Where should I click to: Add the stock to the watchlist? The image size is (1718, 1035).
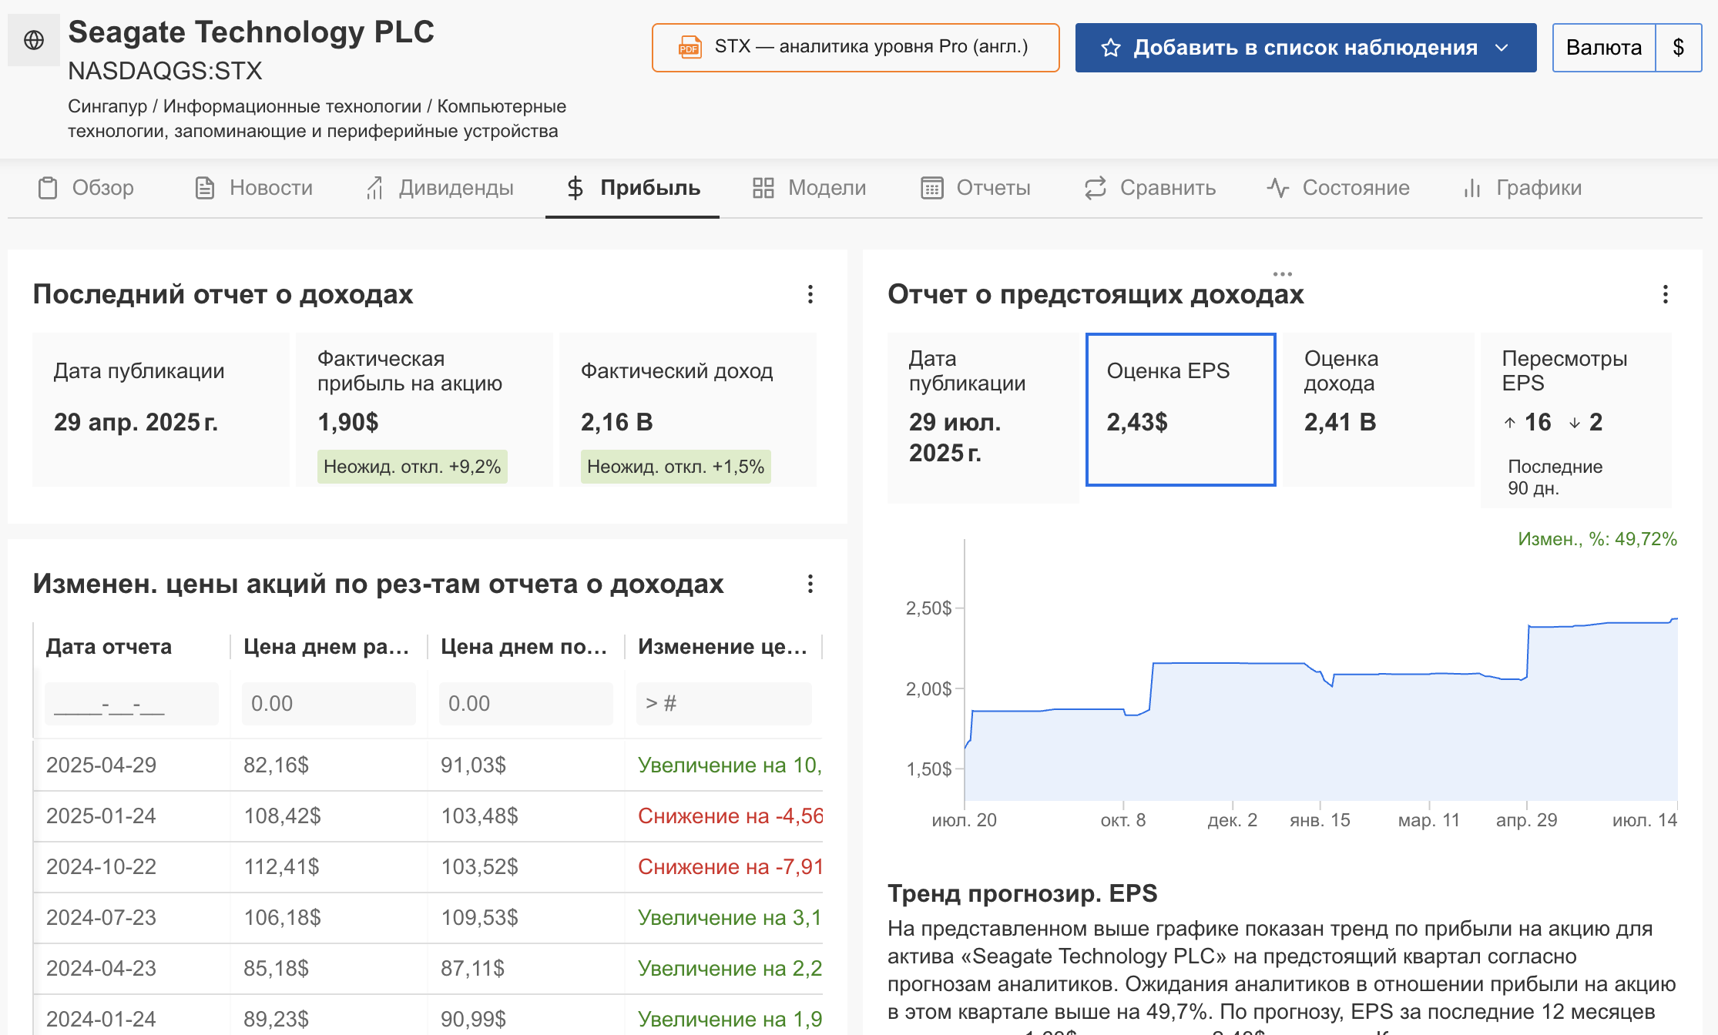1306,48
